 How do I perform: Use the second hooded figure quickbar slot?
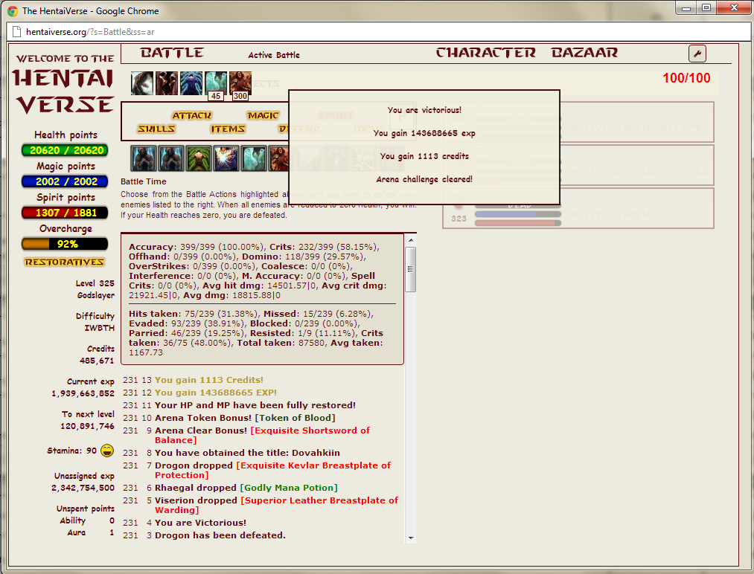pos(171,159)
